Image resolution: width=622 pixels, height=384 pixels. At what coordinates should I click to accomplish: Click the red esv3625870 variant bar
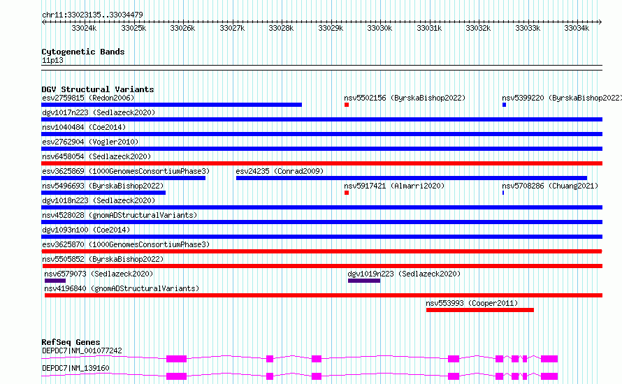321,251
